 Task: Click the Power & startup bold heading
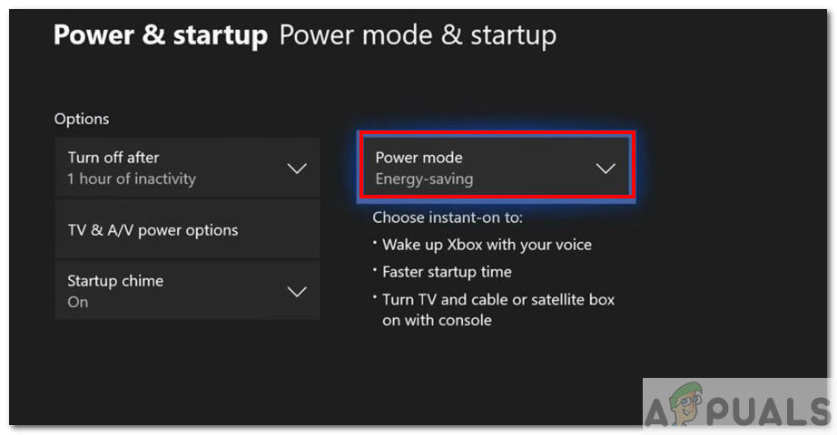tap(161, 35)
